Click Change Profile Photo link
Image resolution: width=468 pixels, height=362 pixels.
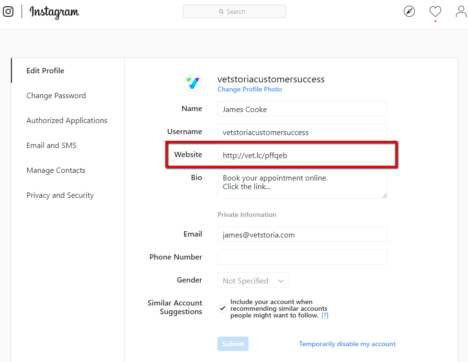[x=250, y=89]
